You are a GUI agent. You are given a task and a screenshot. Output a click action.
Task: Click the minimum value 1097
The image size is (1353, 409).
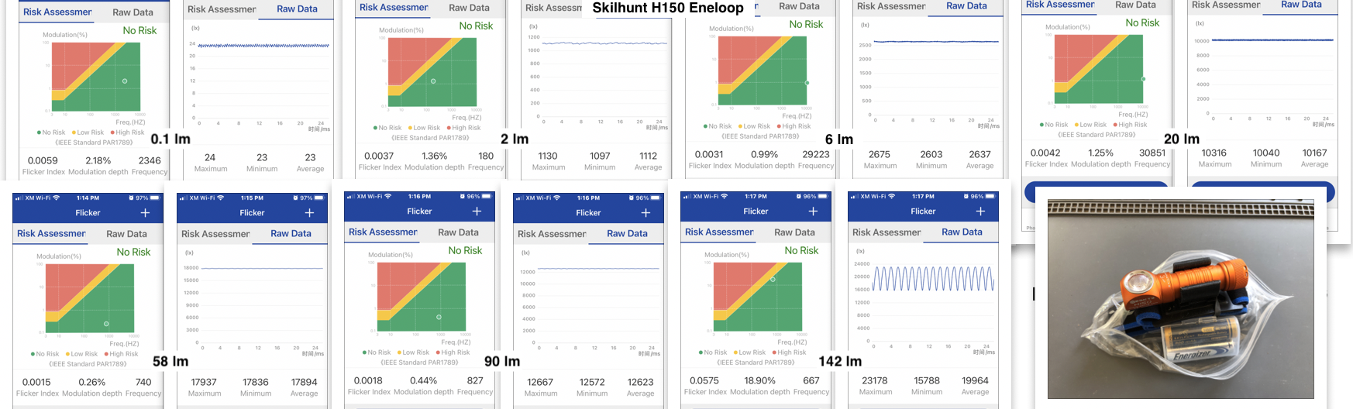(600, 156)
